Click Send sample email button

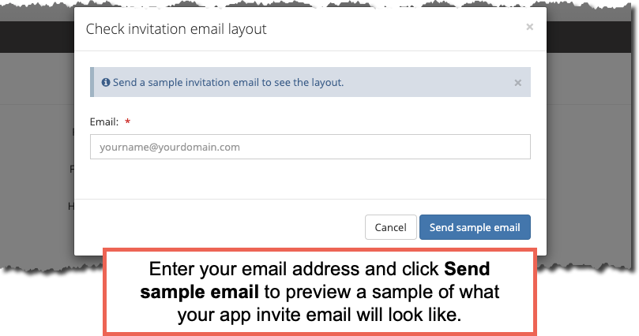475,227
